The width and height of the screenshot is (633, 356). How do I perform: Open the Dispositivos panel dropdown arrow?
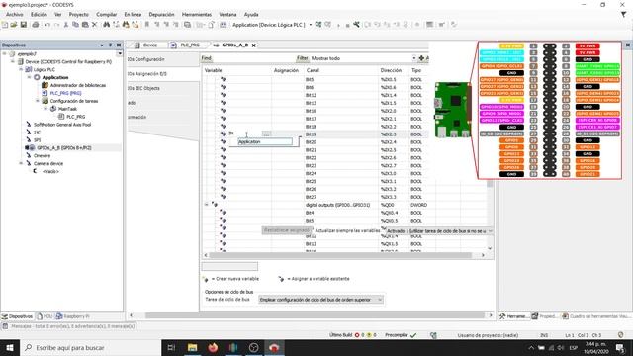(101, 44)
